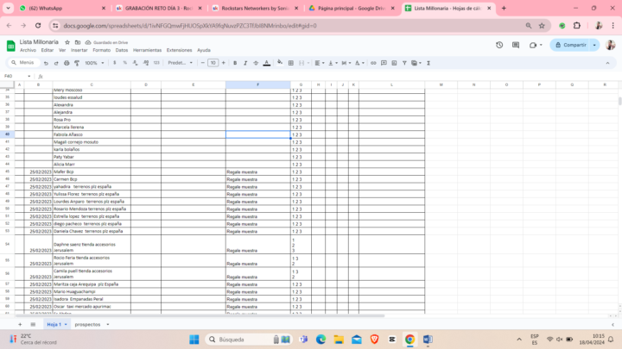Open the Insertar menu
This screenshot has width=622, height=349.
pos(79,50)
